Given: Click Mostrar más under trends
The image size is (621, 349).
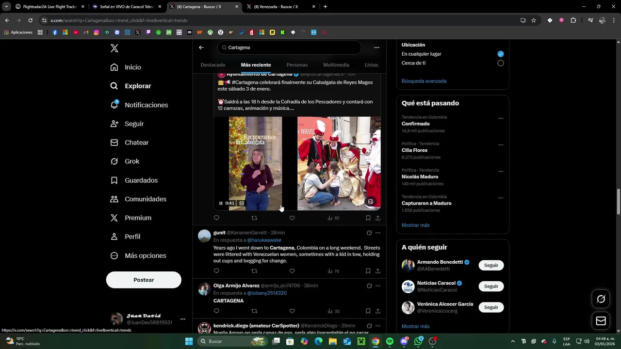Looking at the screenshot, I should pyautogui.click(x=416, y=225).
